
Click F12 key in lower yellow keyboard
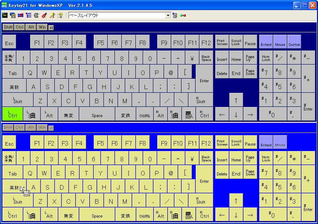click(x=206, y=142)
